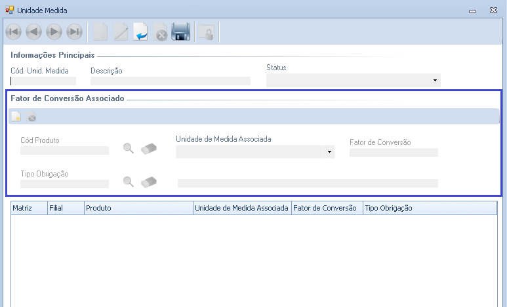507x307 pixels.
Task: Sort by Matriz column header
Action: (x=29, y=208)
